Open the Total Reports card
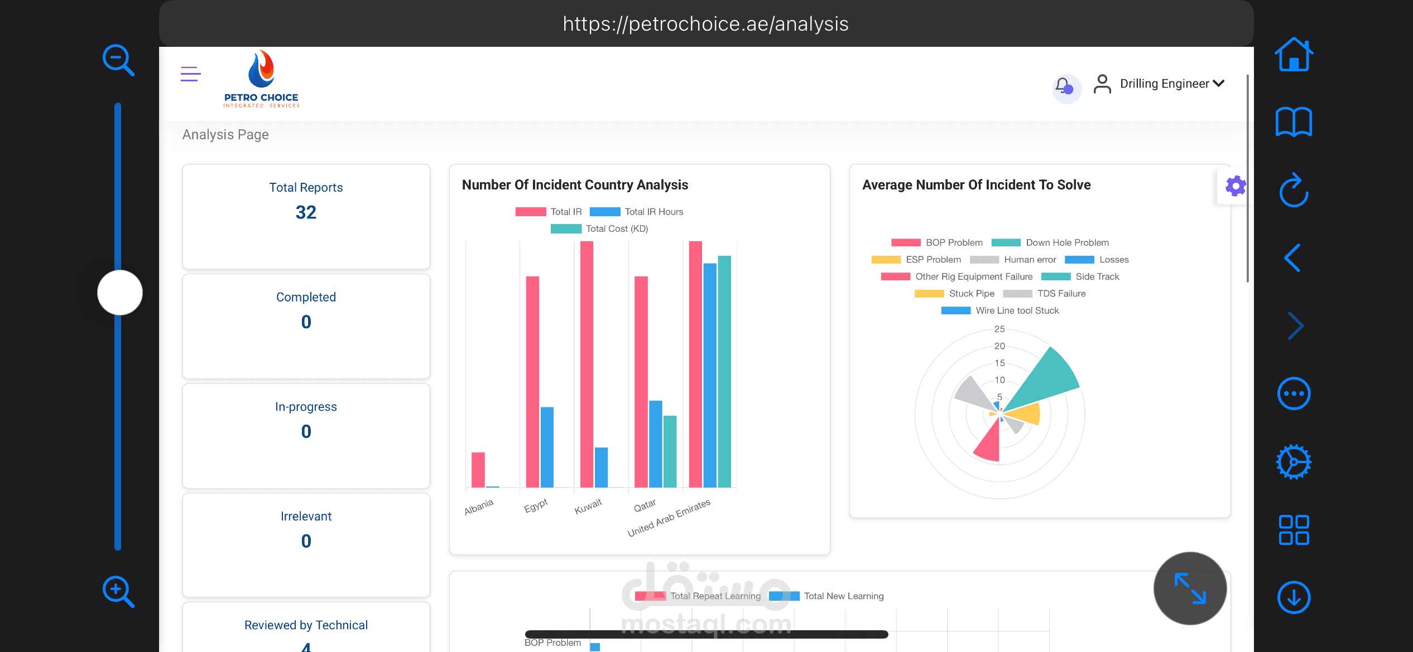 click(x=306, y=217)
